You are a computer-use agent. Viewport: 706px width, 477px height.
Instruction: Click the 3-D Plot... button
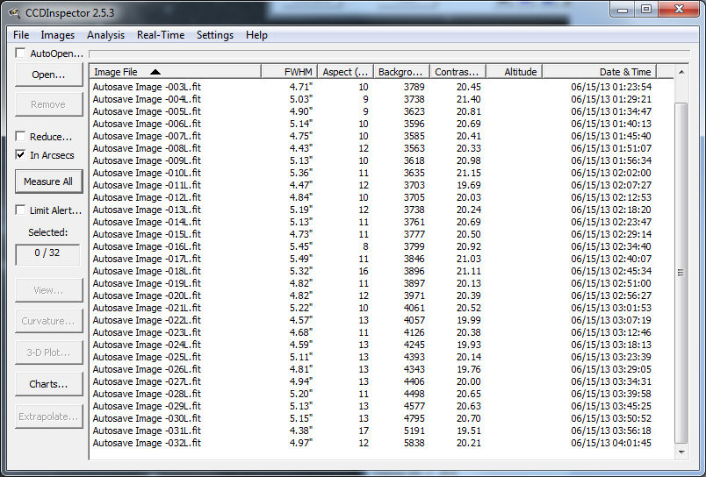click(48, 352)
